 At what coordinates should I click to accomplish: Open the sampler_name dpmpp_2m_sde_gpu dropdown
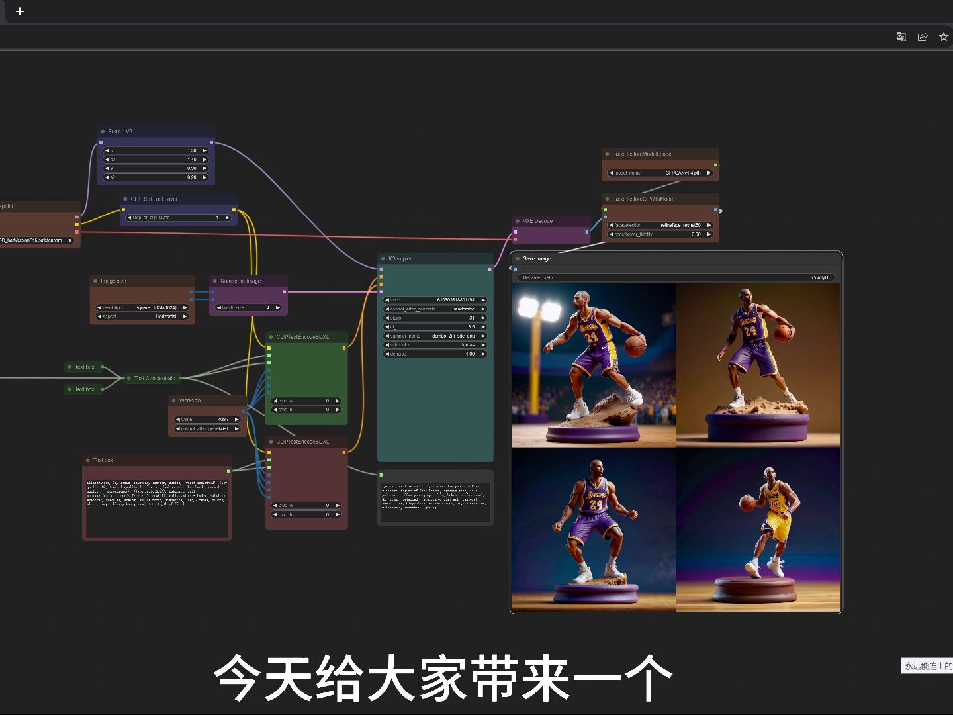click(435, 336)
